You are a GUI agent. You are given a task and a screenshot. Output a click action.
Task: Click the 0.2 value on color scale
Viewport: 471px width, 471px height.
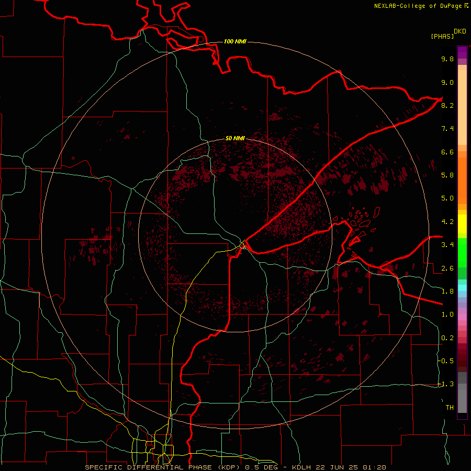[447, 338]
